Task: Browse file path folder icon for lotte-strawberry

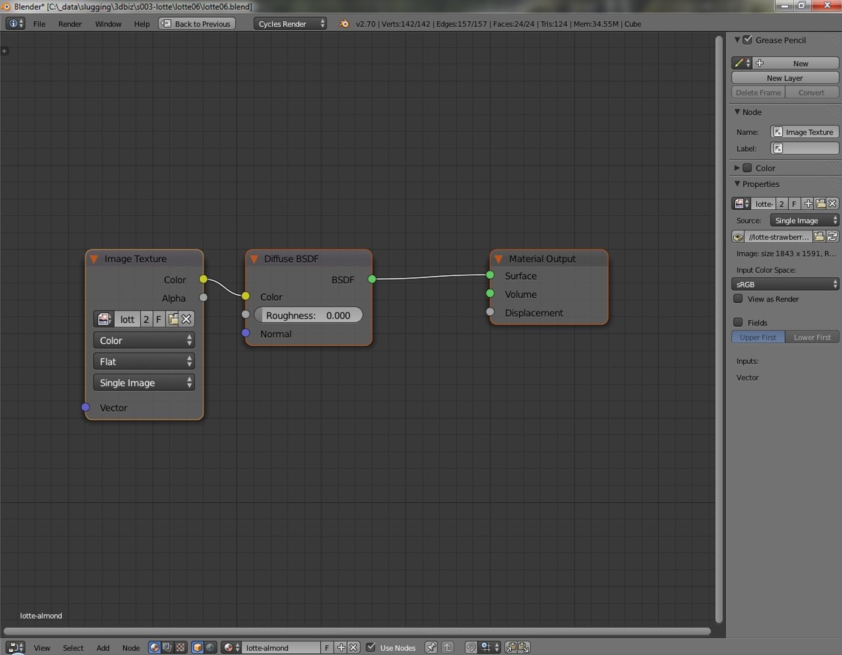Action: pyautogui.click(x=819, y=237)
